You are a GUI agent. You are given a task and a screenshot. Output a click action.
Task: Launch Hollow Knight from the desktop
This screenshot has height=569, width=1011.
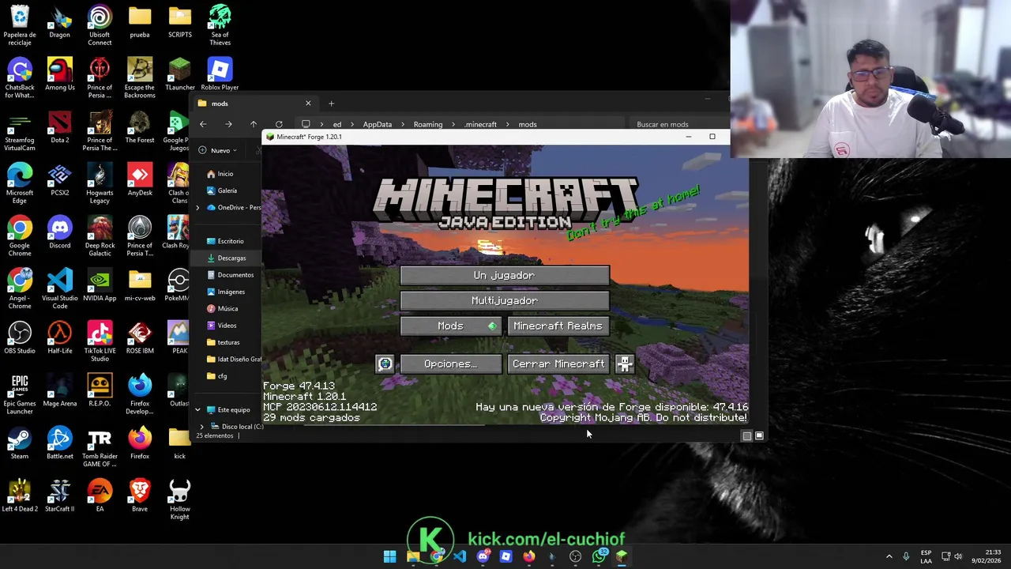click(x=179, y=500)
